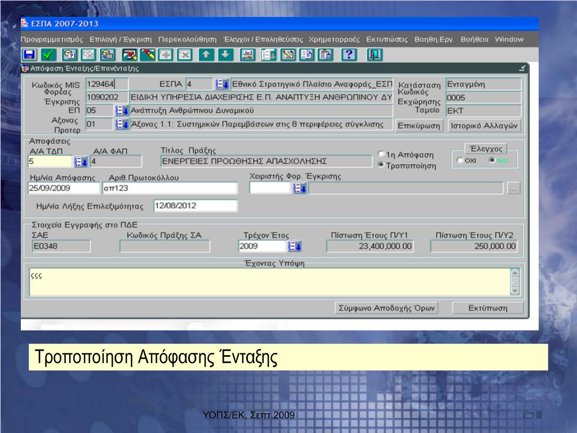Open list of values for ΕΠ code 05
Screen dimensions: 577x433
[x=122, y=111]
